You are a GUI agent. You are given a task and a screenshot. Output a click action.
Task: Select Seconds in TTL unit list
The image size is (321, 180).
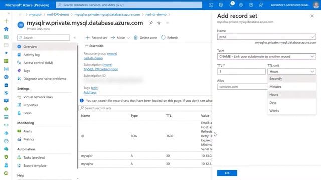pos(292,79)
